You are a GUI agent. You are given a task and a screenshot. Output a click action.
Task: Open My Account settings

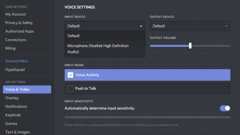coord(16,14)
